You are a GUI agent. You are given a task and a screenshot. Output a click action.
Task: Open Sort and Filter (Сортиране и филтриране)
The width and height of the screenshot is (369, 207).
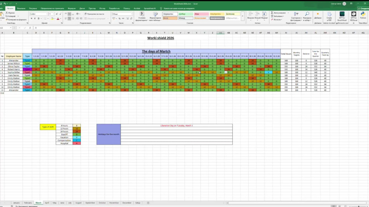tap(296, 17)
